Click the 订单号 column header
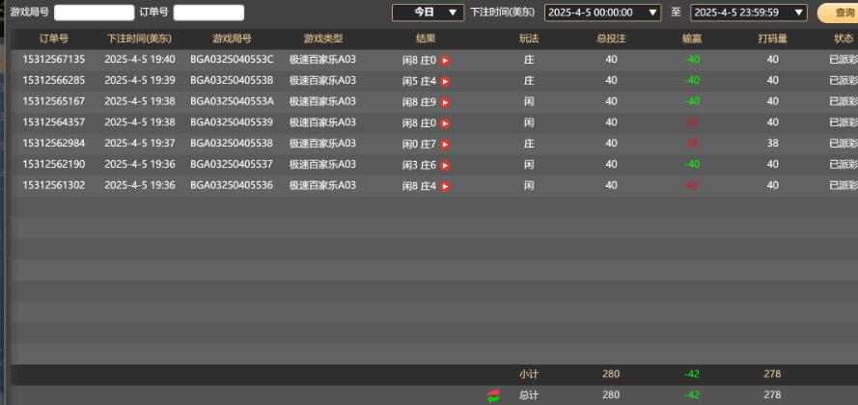The height and width of the screenshot is (405, 858). tap(54, 39)
